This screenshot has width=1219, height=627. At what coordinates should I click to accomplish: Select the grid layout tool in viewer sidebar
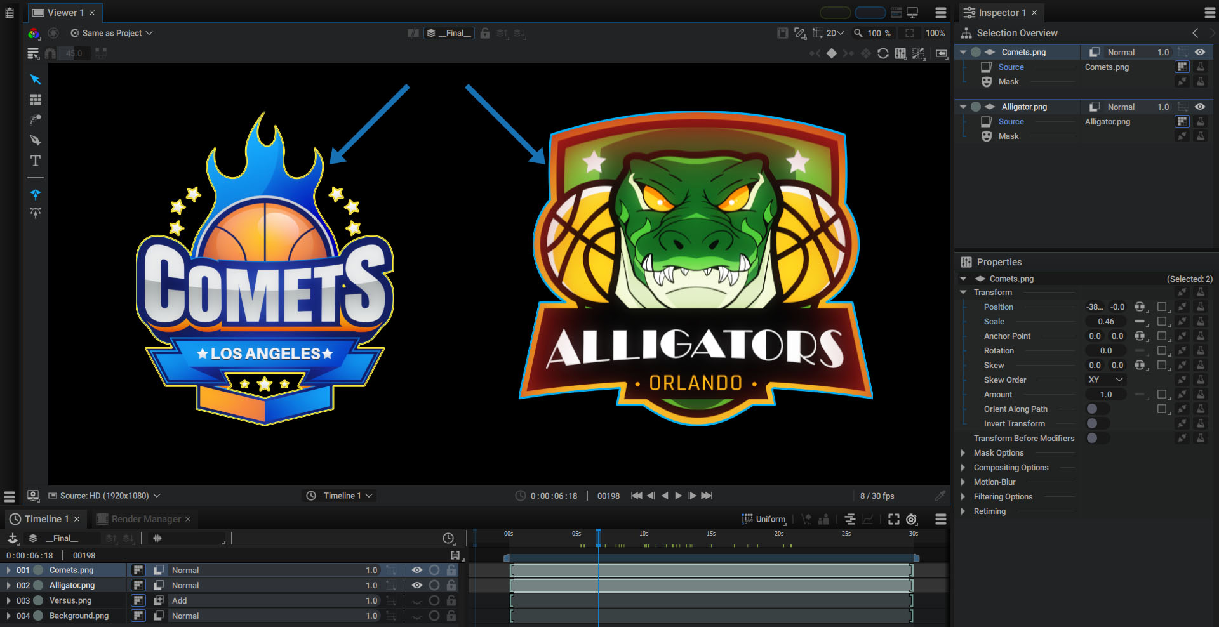point(36,100)
